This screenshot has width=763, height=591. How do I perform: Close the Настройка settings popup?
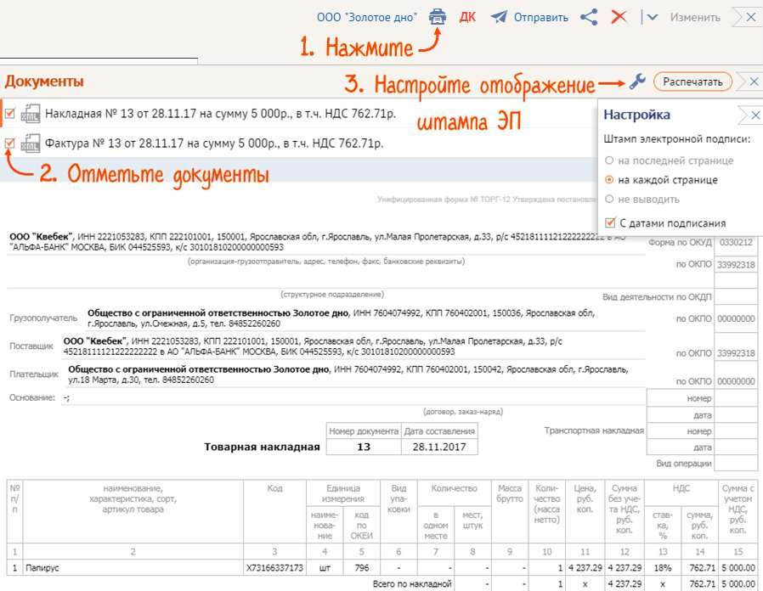click(755, 115)
